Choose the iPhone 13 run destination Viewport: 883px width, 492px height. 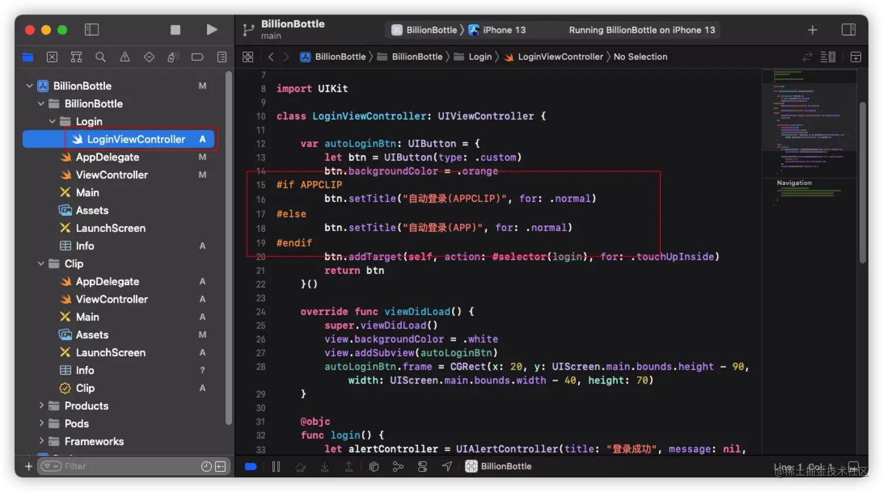point(498,30)
